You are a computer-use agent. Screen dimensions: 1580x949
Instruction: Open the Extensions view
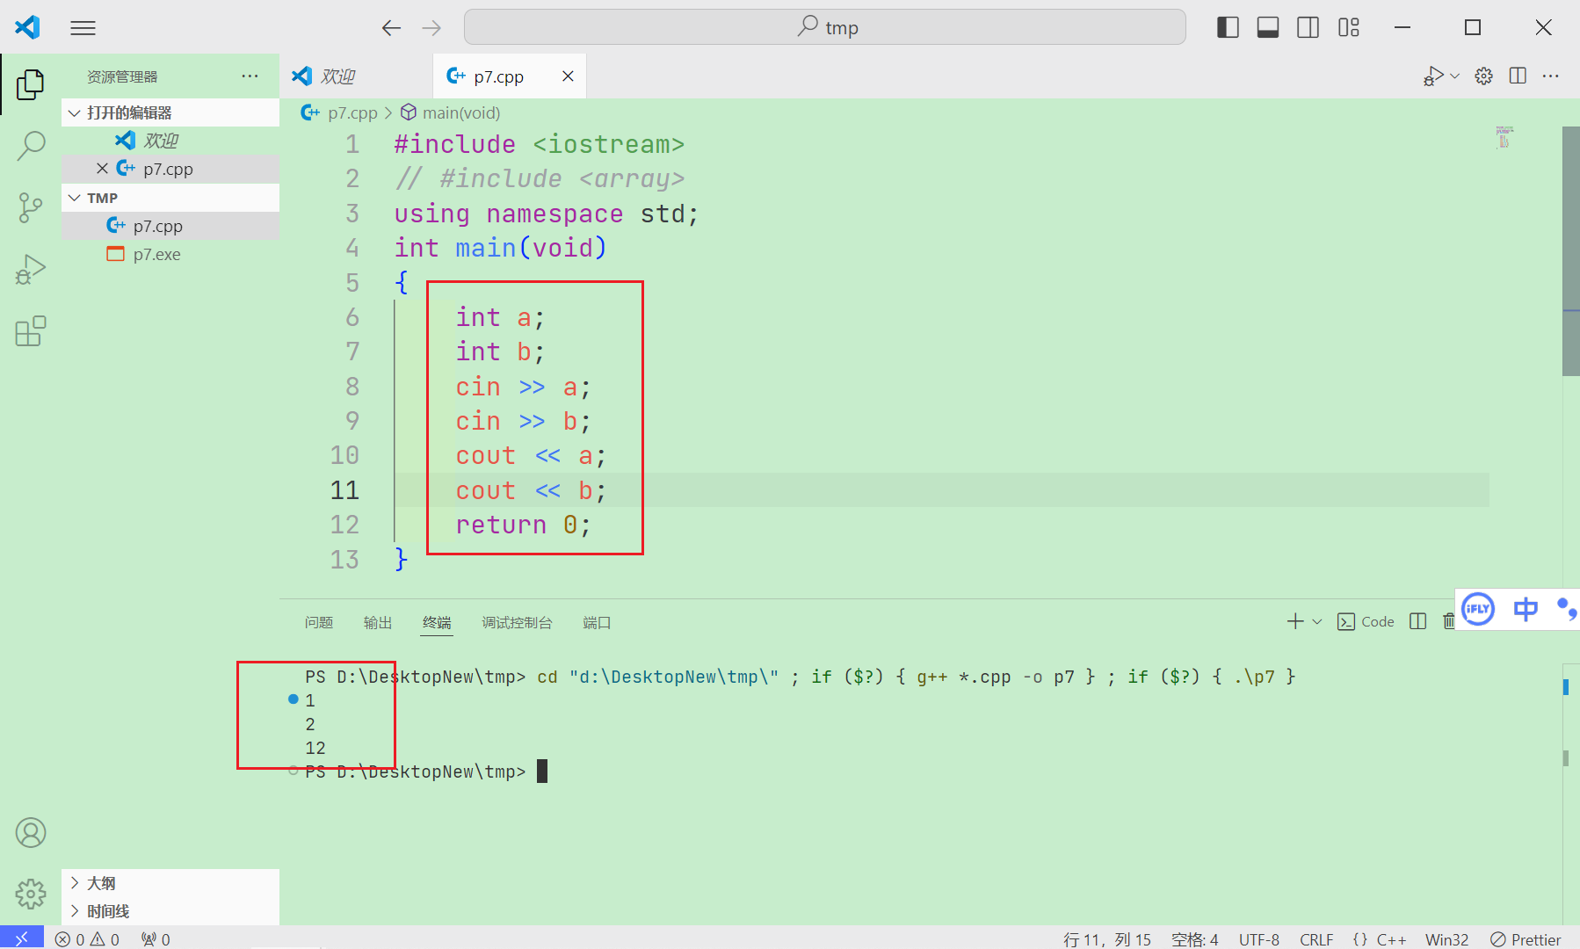click(30, 331)
